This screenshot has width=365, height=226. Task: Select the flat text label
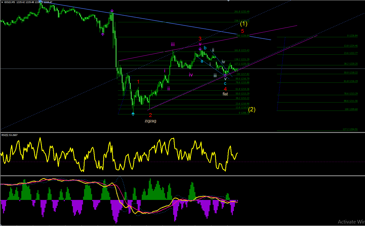tap(225, 94)
